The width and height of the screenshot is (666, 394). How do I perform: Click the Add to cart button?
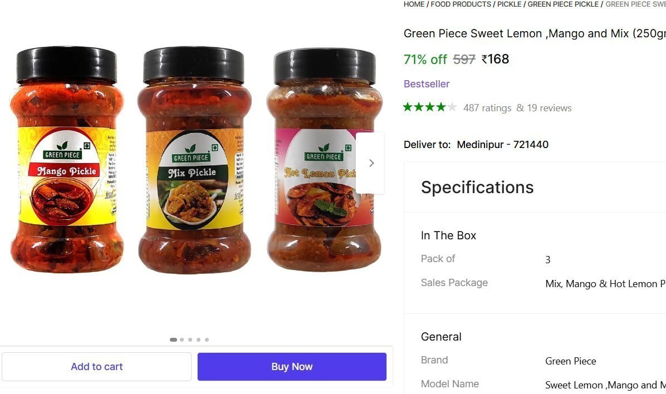pyautogui.click(x=96, y=366)
